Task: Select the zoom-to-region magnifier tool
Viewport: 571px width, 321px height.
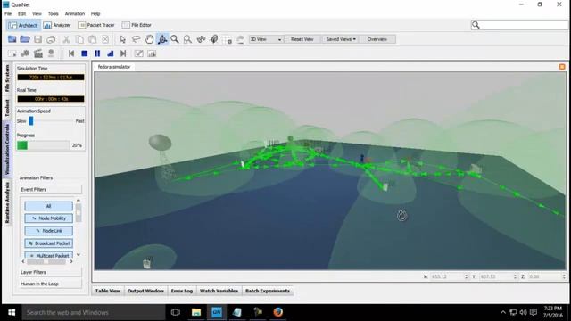Action: (187, 39)
